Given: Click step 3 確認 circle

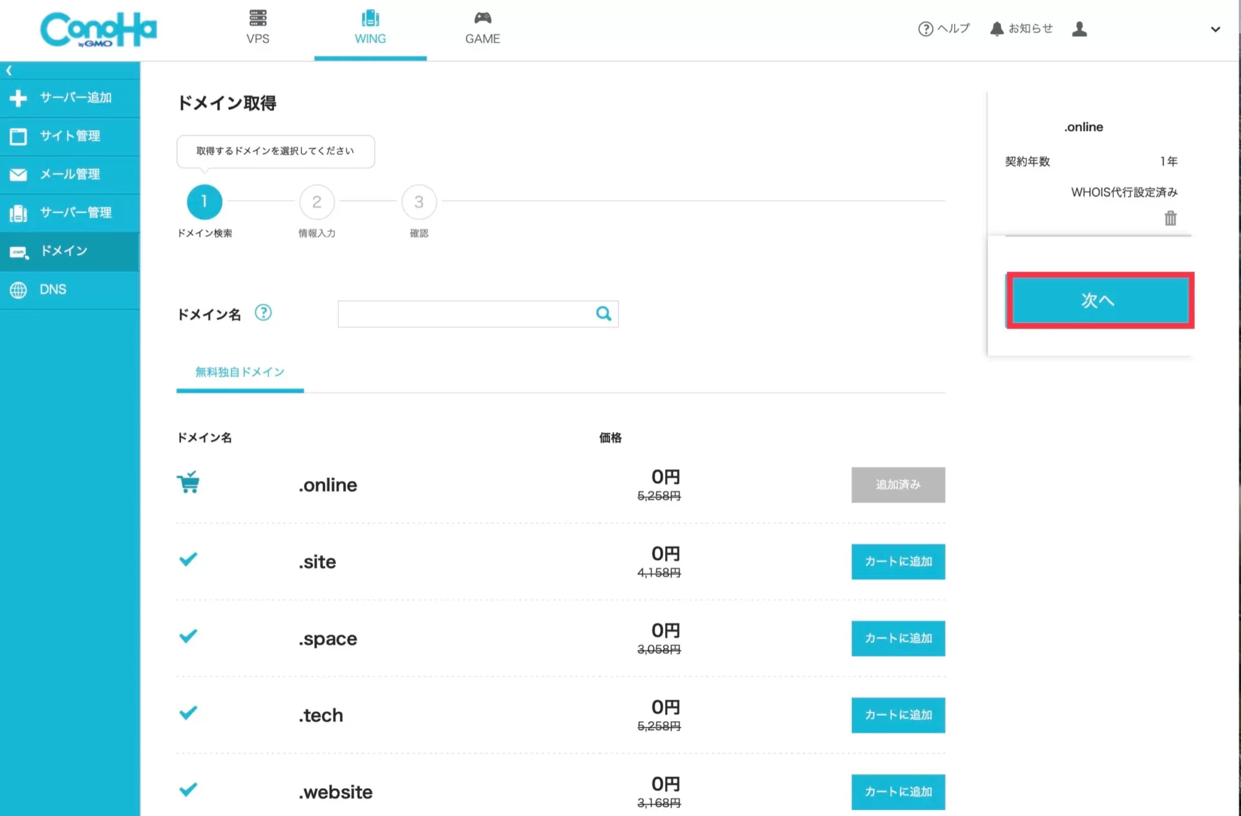Looking at the screenshot, I should (x=419, y=202).
